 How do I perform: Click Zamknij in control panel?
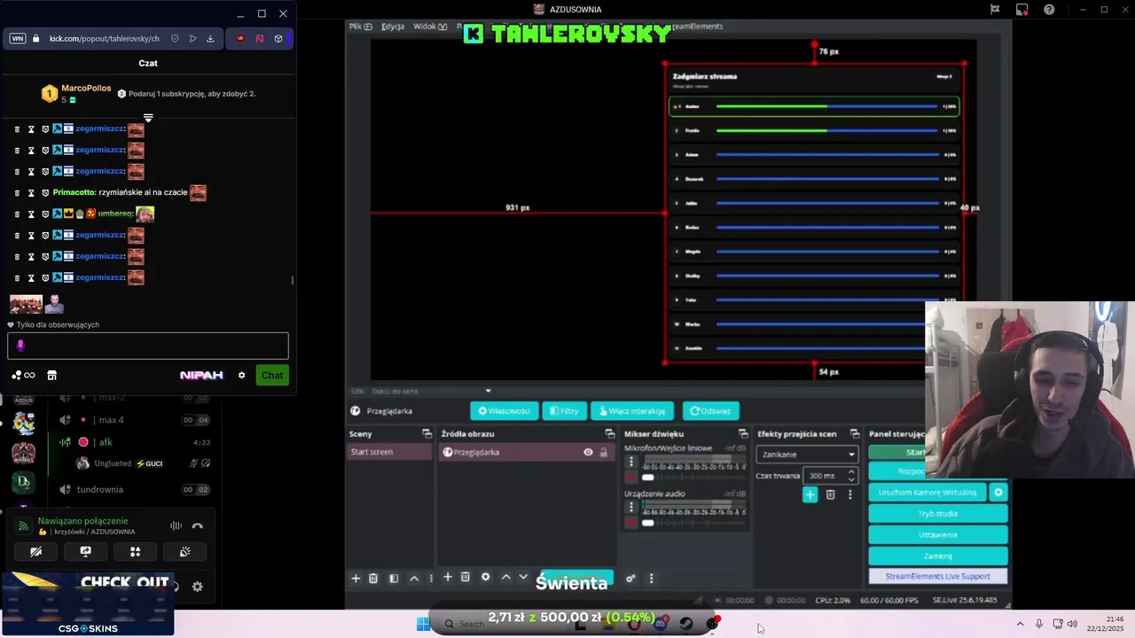click(x=938, y=556)
